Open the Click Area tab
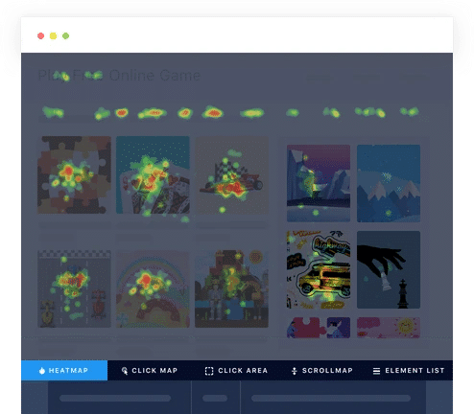The height and width of the screenshot is (414, 474). [x=237, y=371]
